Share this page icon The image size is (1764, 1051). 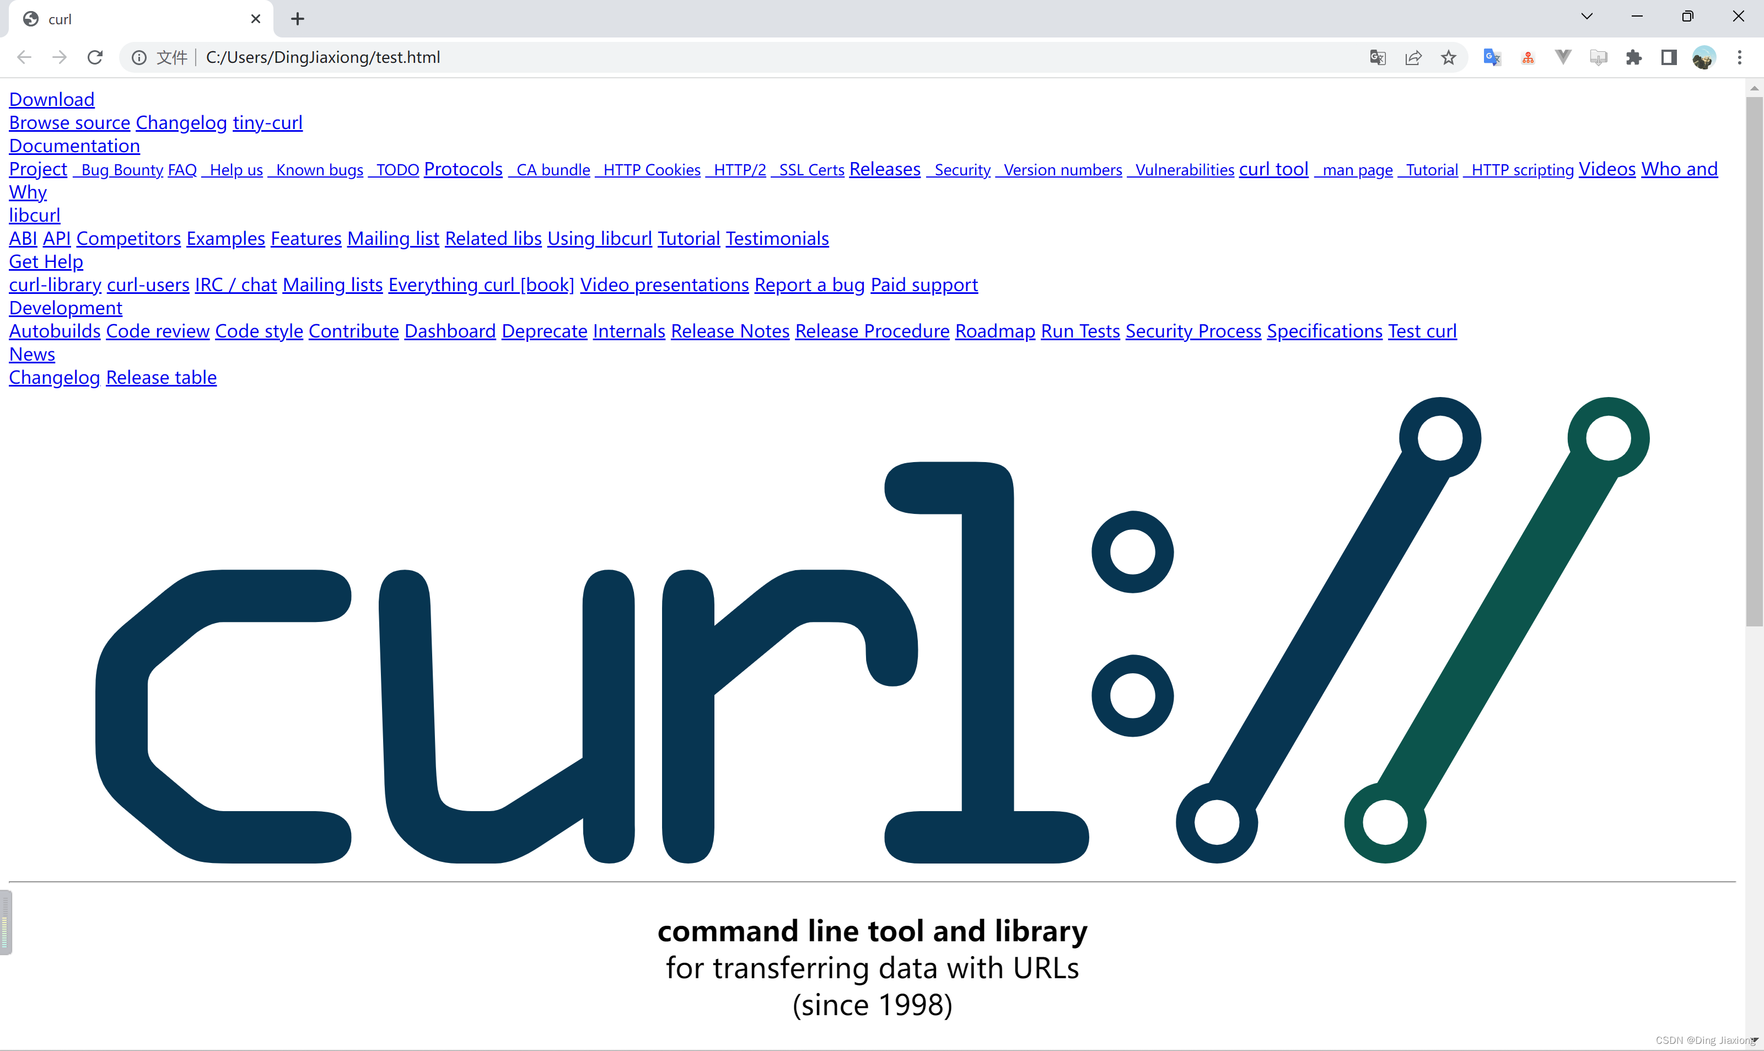(x=1413, y=57)
